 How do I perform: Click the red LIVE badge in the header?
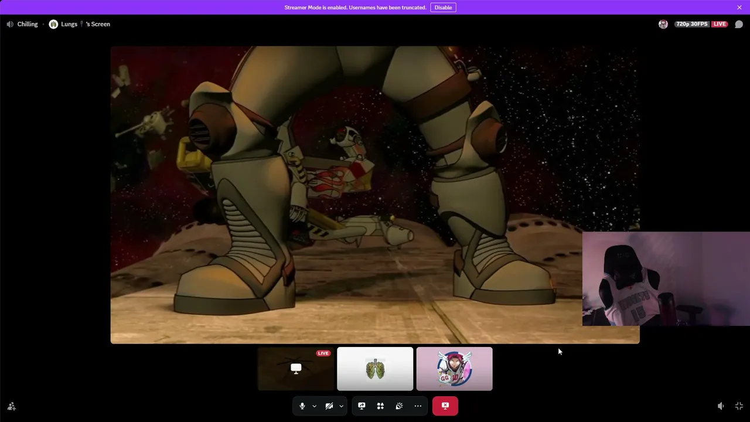pos(720,24)
